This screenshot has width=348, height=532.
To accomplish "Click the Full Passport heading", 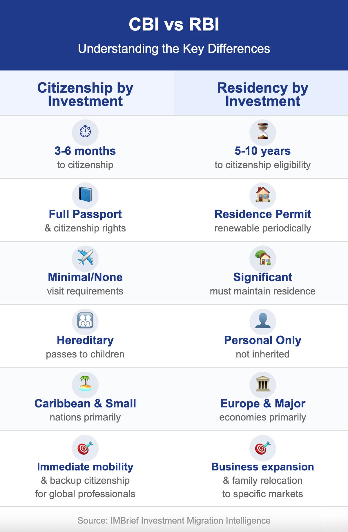I will pyautogui.click(x=85, y=214).
